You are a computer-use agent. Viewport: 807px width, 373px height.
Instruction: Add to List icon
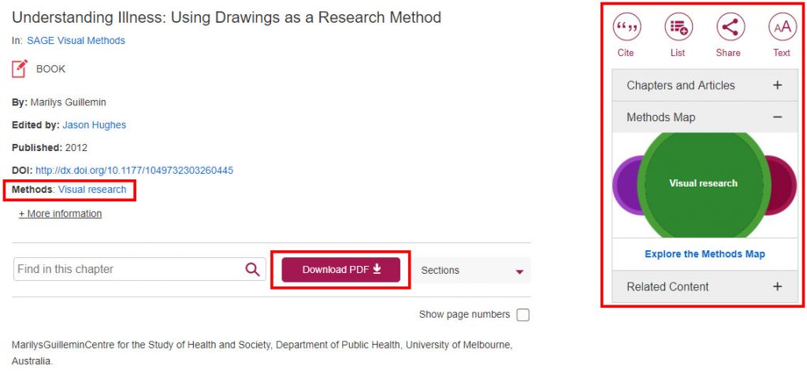679,28
